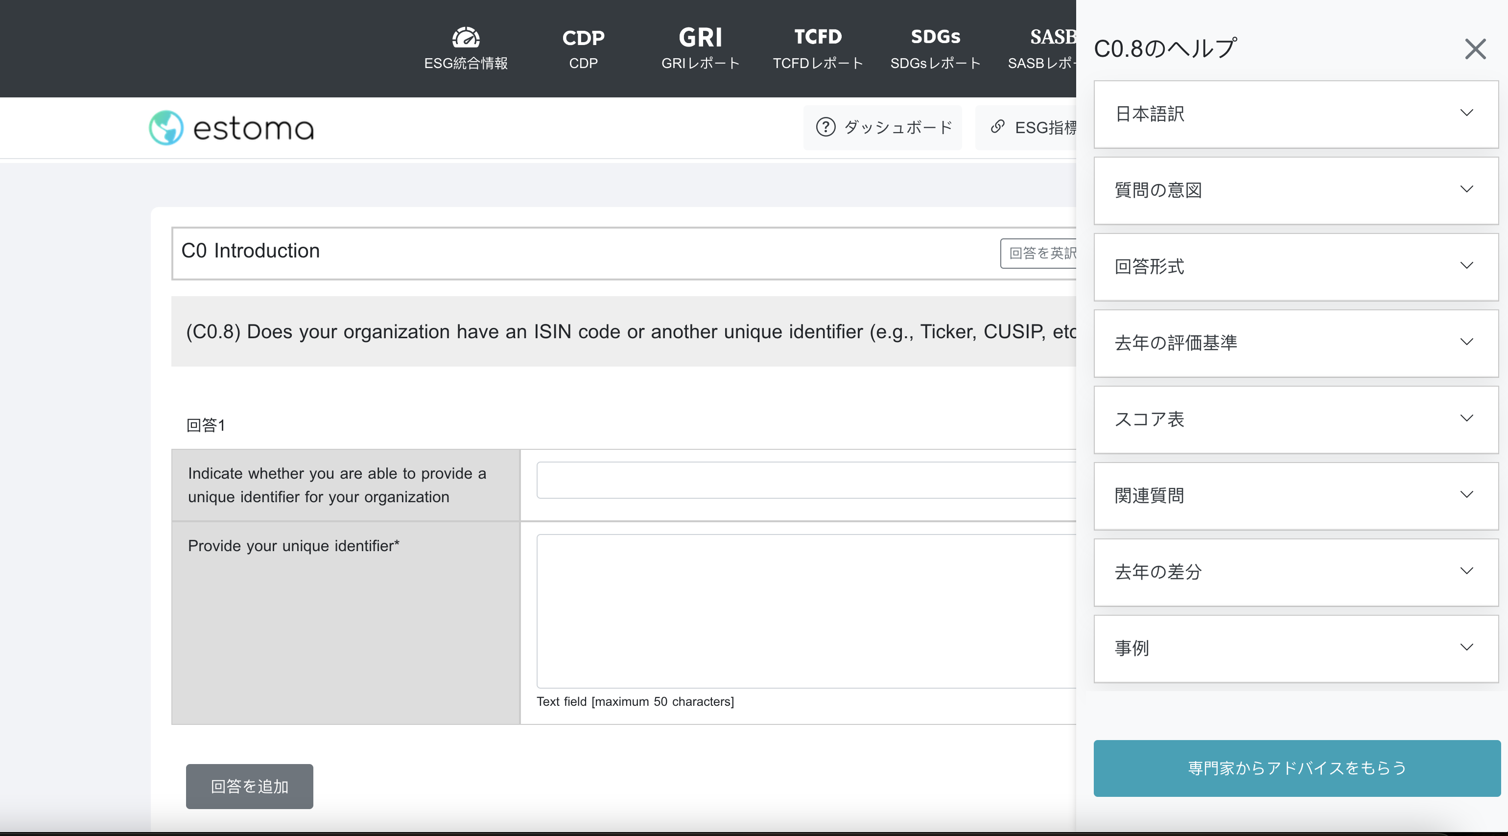1508x836 pixels.
Task: Open the スコア表 accordion
Action: [1295, 419]
